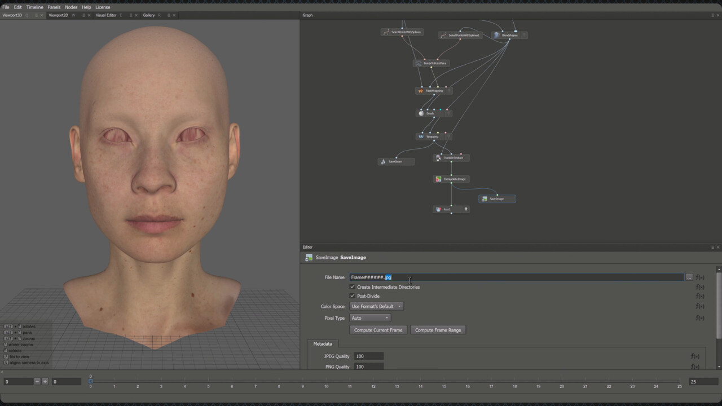Screen dimensions: 722x406
Task: Switch to the Visual Editor tab
Action: [106, 15]
